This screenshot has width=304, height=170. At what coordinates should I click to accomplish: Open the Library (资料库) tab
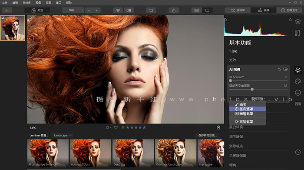pos(238,10)
